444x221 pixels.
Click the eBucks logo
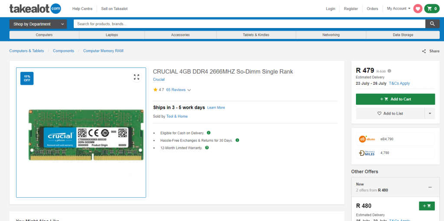367,139
